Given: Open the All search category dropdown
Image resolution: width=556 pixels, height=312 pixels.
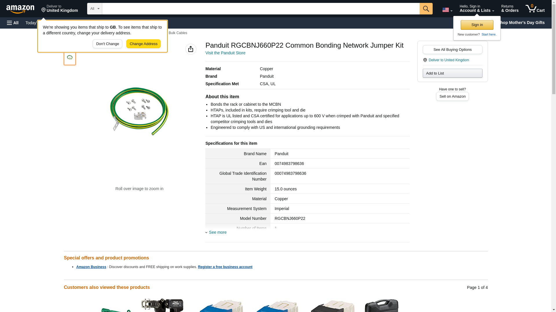Looking at the screenshot, I should click(94, 9).
